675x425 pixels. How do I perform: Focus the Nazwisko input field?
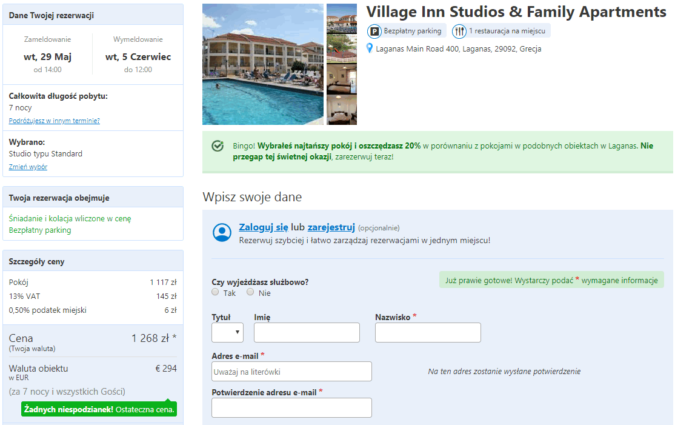pos(428,332)
